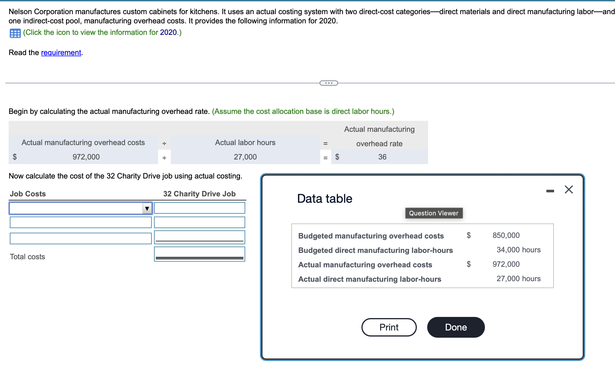This screenshot has height=387, width=615.
Task: Close the Data table dialog
Action: [x=568, y=189]
